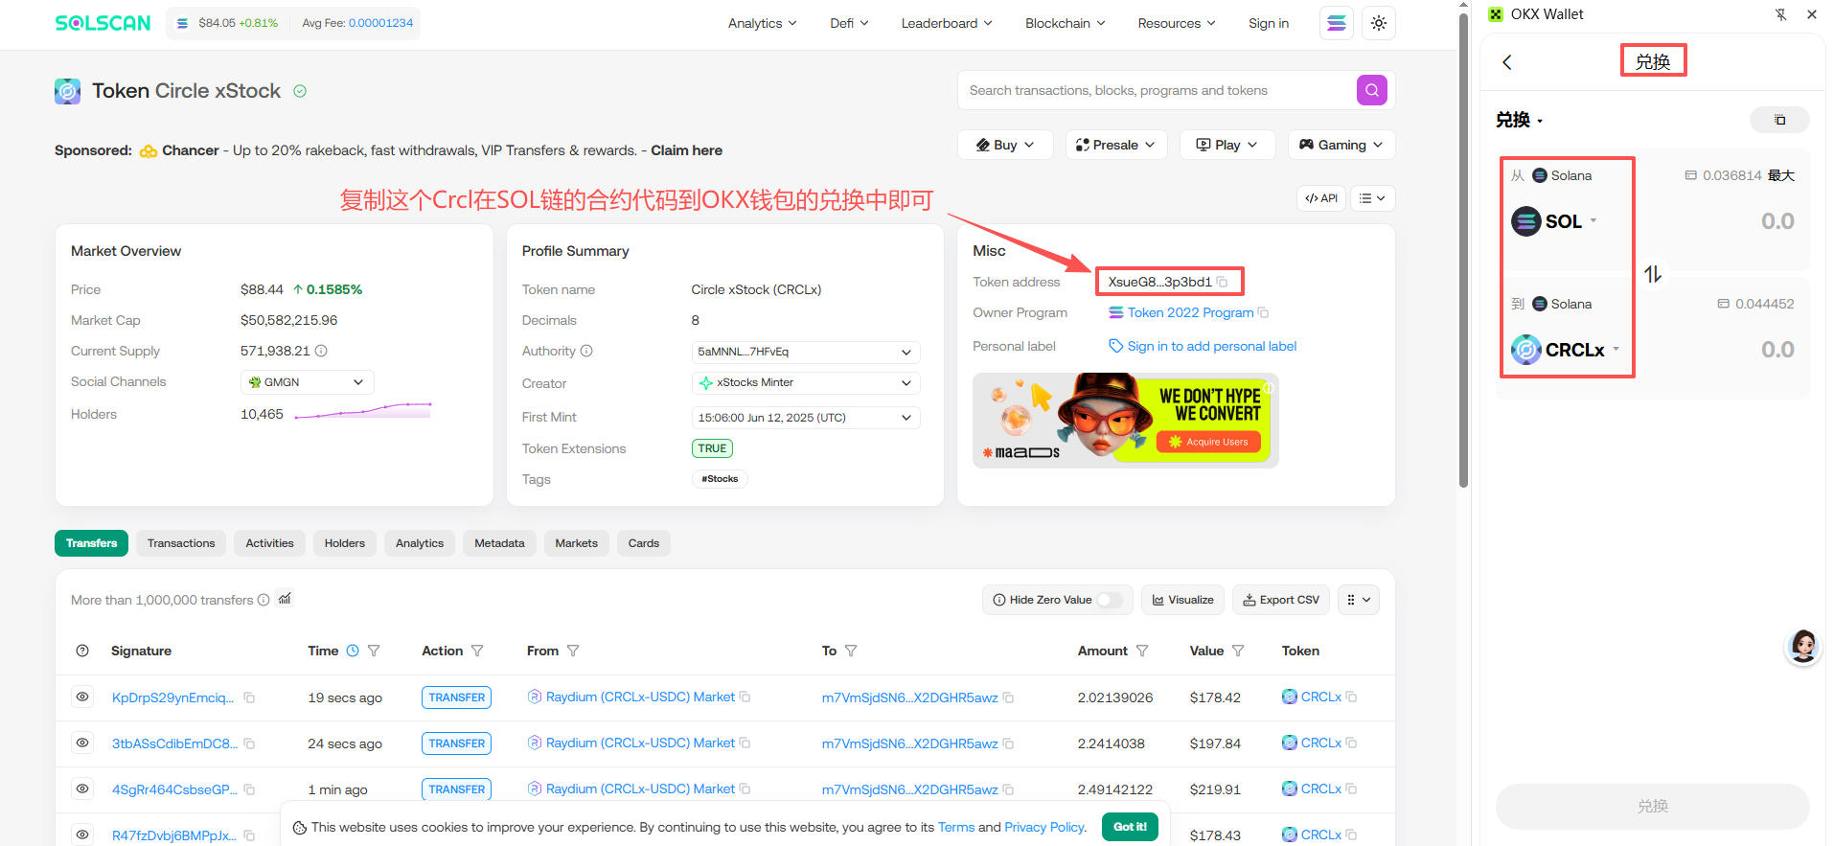Open the Gaming dropdown
The height and width of the screenshot is (846, 1834).
click(x=1341, y=145)
